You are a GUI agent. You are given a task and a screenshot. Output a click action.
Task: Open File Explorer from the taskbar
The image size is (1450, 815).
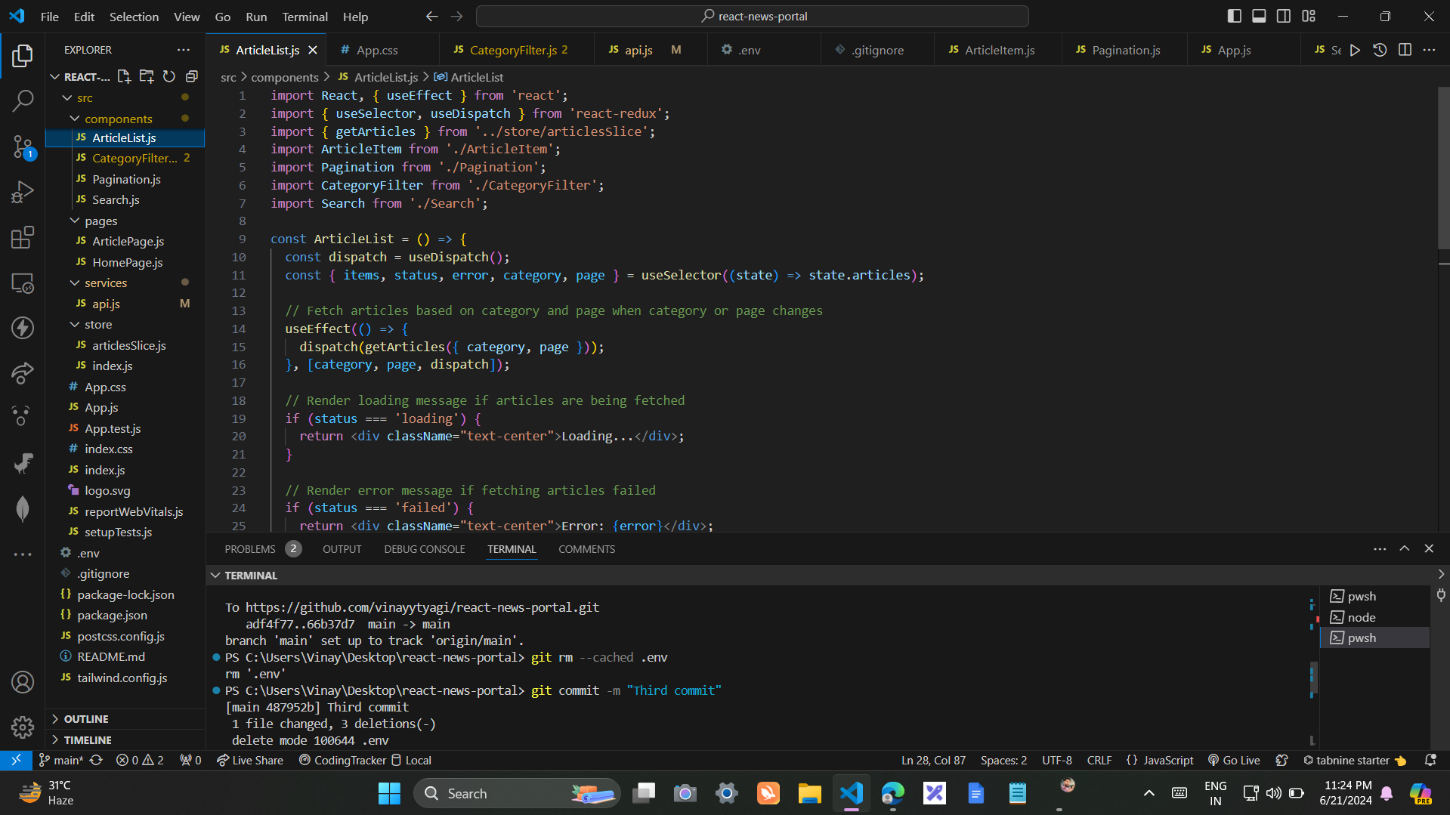pos(809,793)
